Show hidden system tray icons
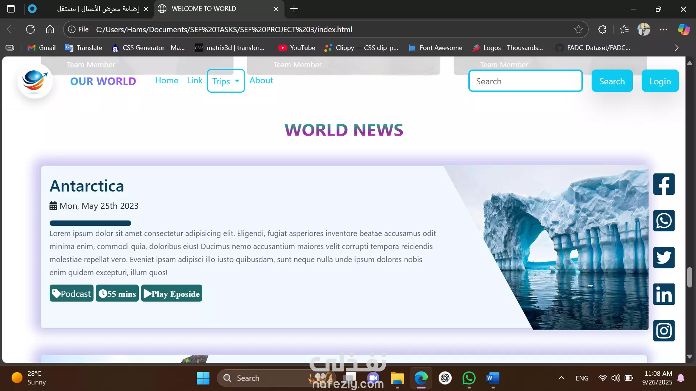The image size is (696, 391). (x=561, y=378)
